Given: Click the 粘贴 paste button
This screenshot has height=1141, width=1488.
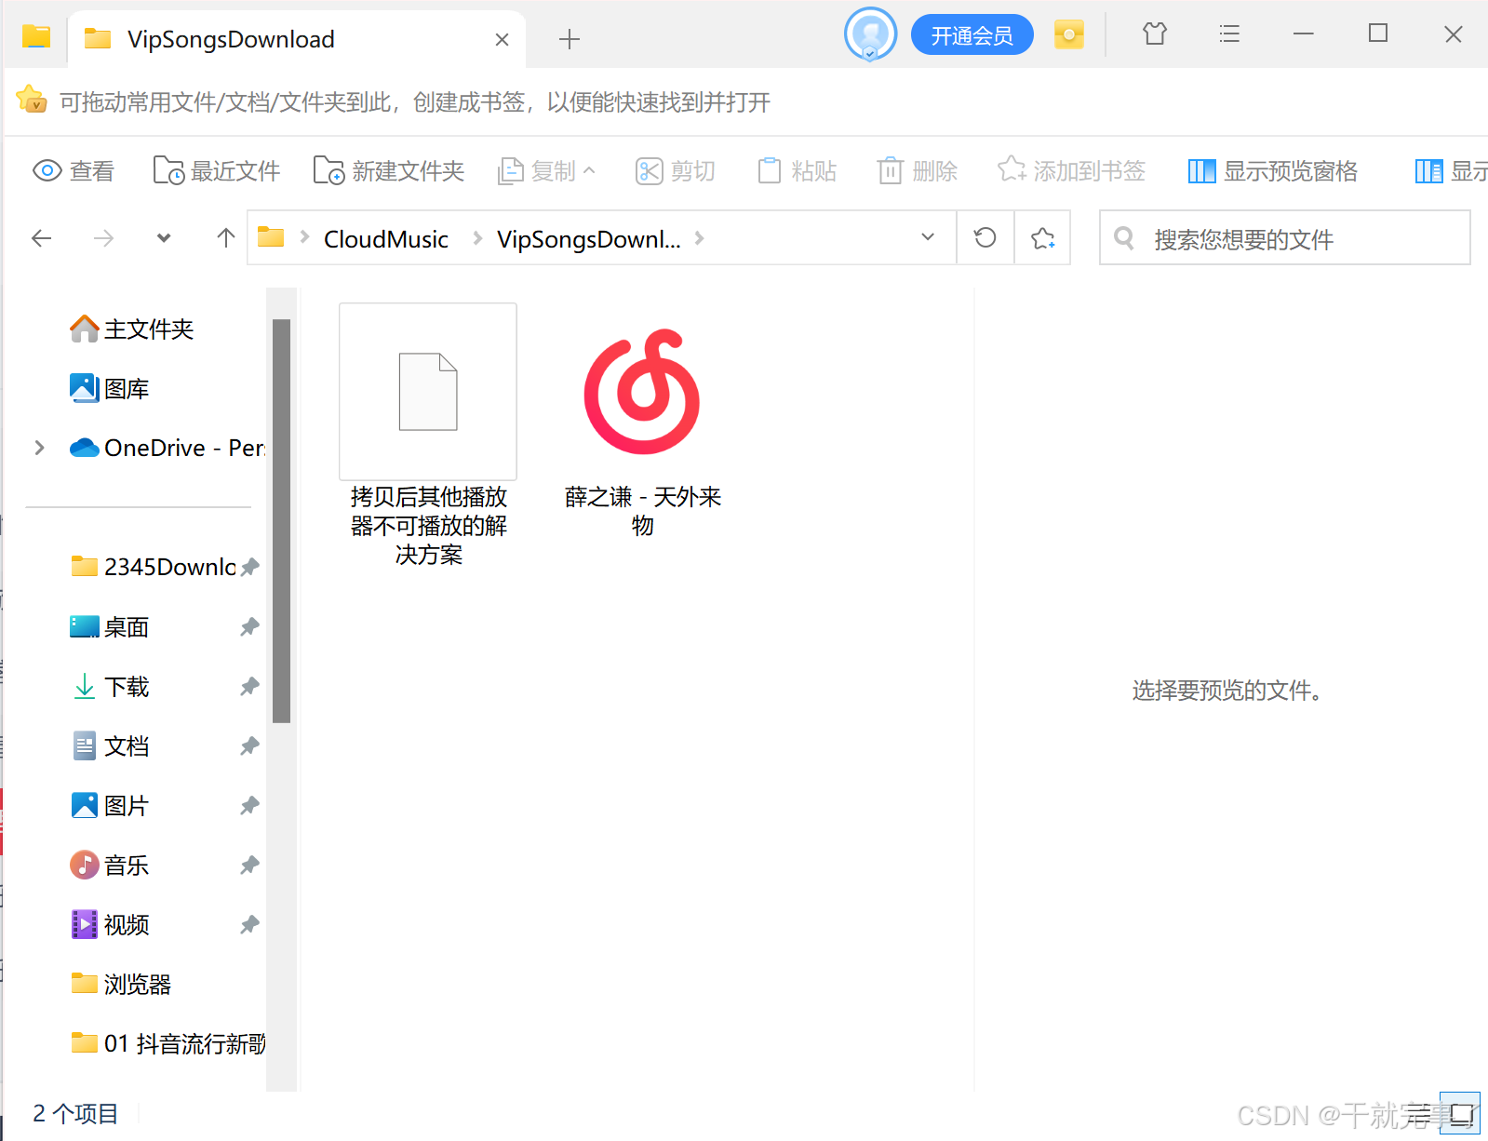Looking at the screenshot, I should tap(797, 171).
